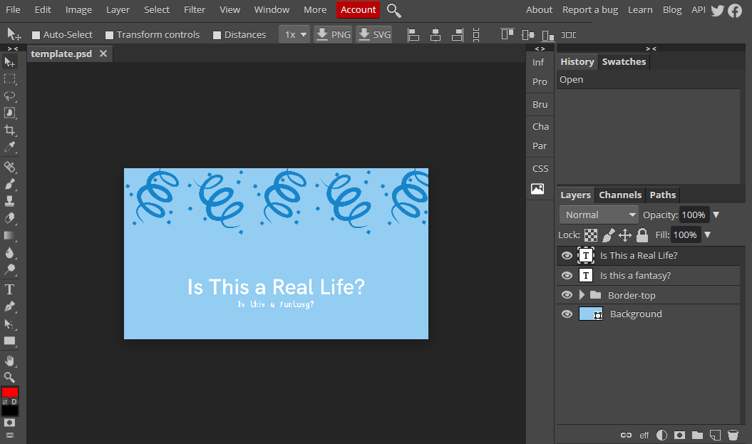Screen dimensions: 752x444
Task: Hide the 'Is This a Real Life?' layer
Action: point(567,256)
